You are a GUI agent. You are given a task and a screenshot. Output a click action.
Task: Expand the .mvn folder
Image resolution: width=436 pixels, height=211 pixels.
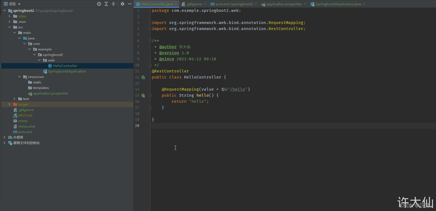[9, 22]
